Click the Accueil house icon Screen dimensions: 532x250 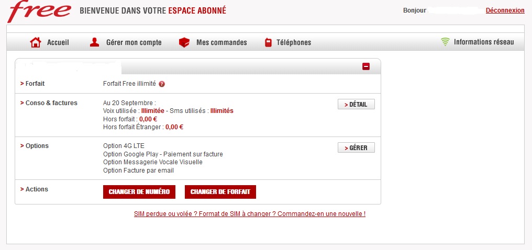[36, 42]
